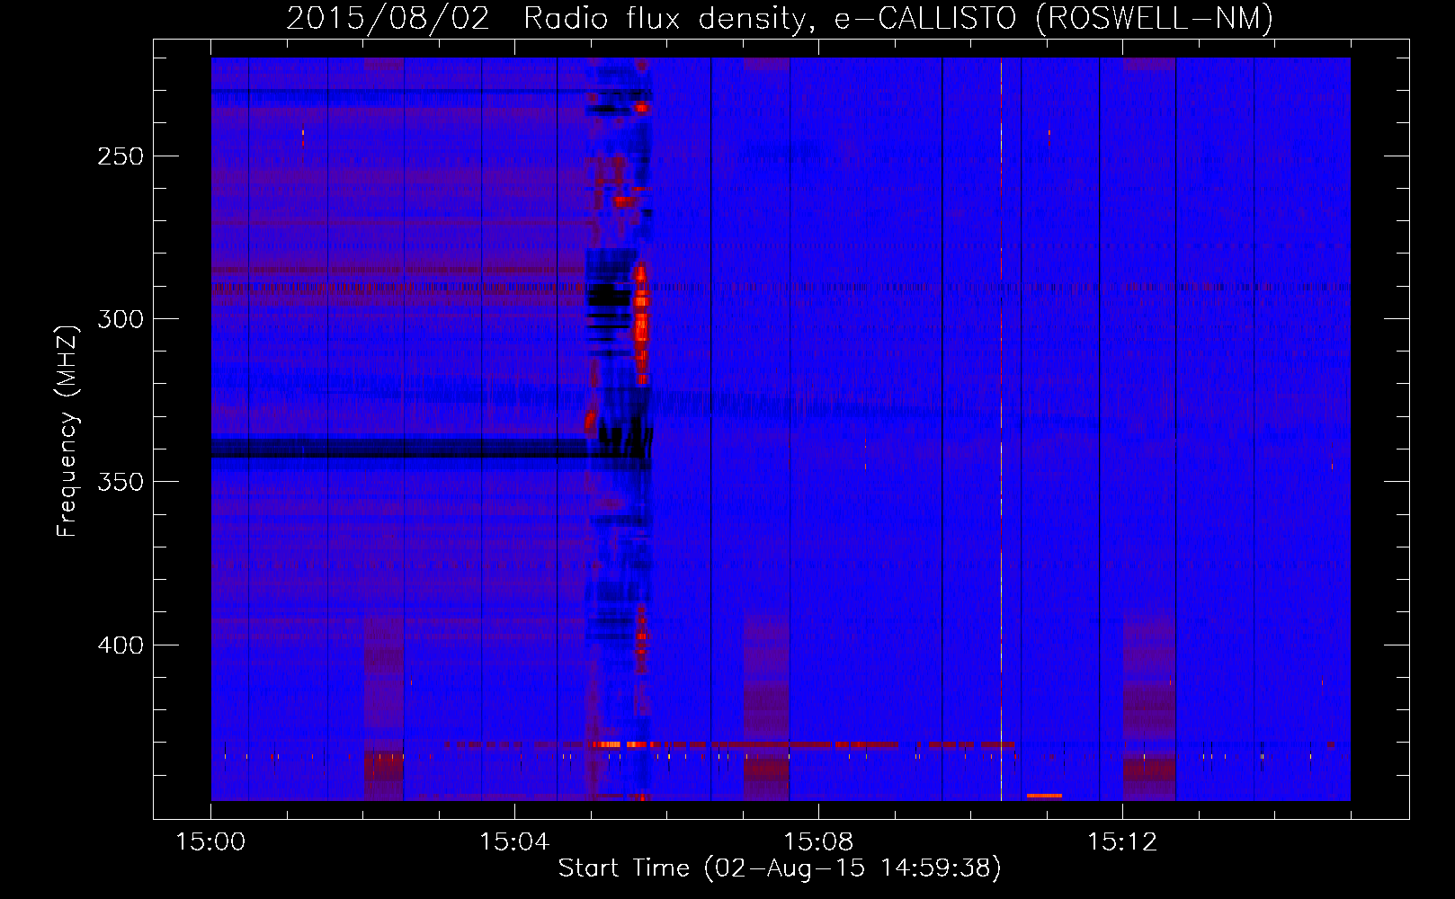The height and width of the screenshot is (899, 1455).
Task: Click the 15:04 time tick label
Action: pyautogui.click(x=514, y=842)
